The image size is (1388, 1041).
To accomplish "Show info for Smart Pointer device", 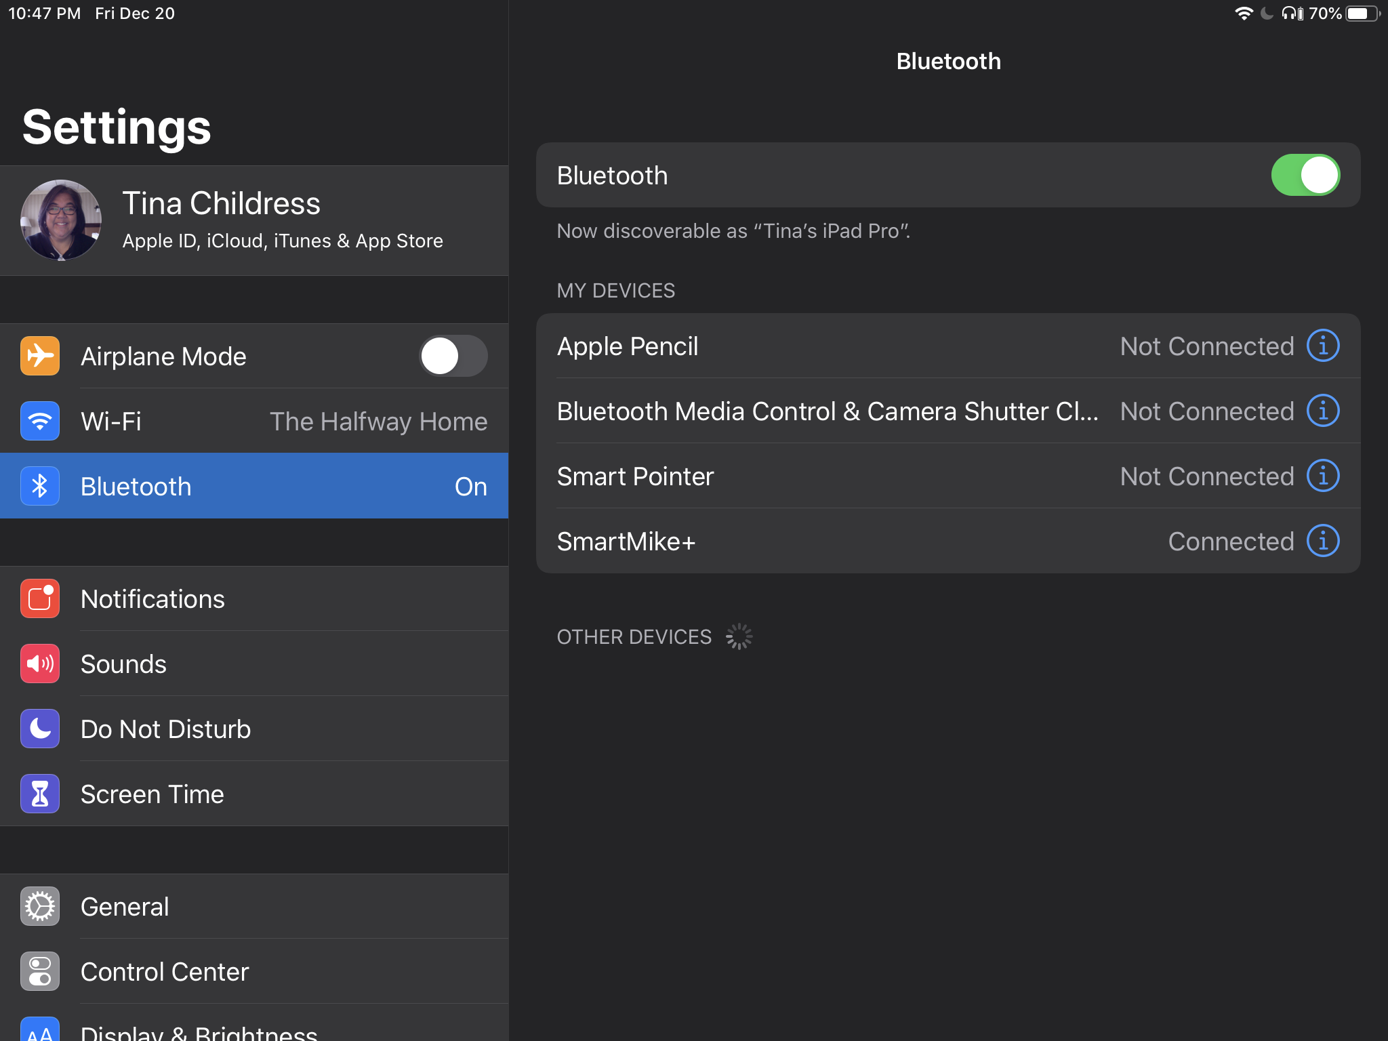I will [1323, 476].
